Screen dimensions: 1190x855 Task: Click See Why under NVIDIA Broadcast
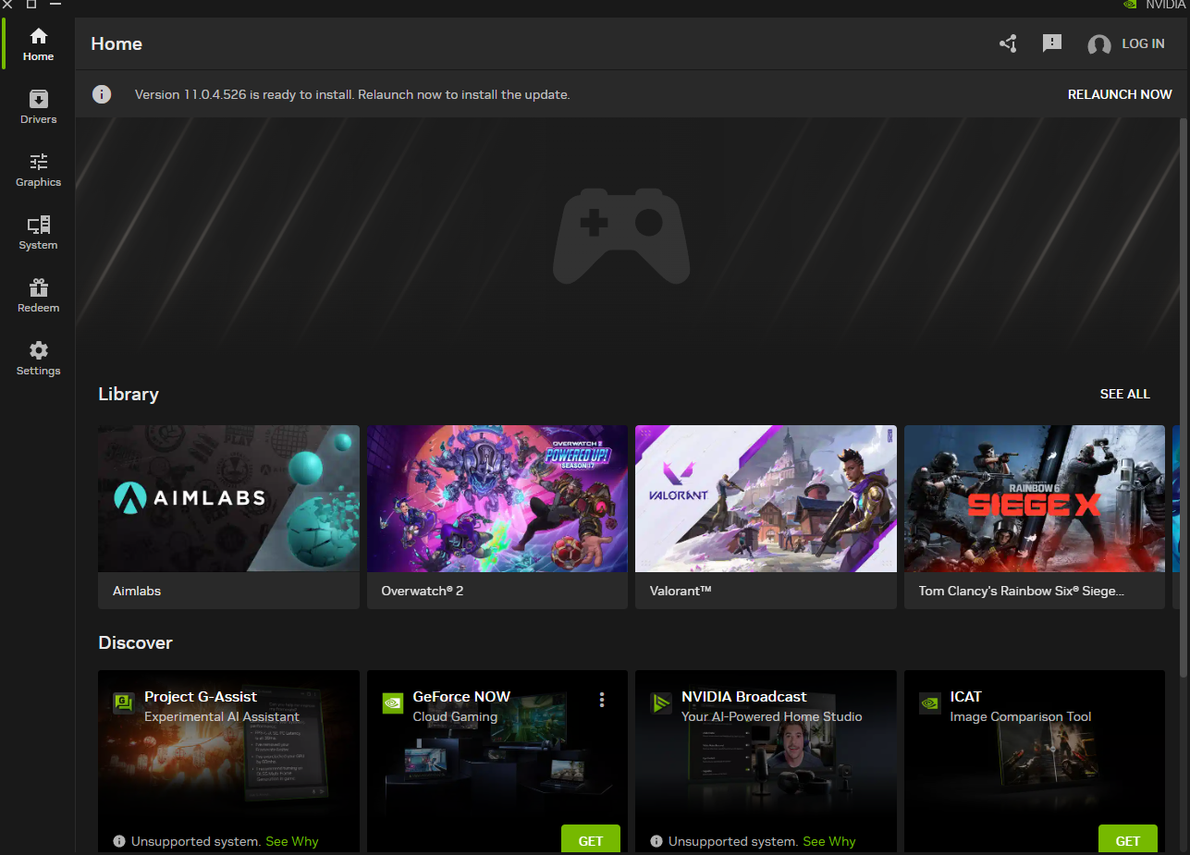(x=829, y=841)
